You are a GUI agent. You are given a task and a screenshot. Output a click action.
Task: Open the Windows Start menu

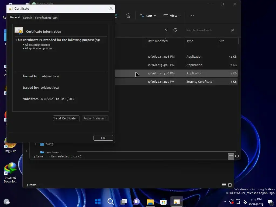(x=98, y=201)
